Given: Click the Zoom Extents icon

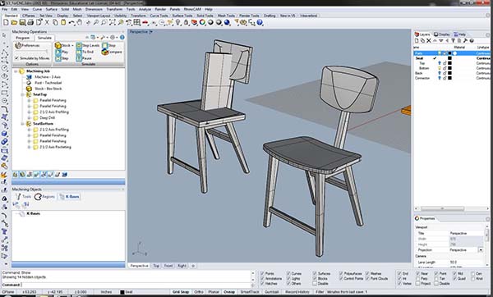Looking at the screenshot, I should tap(113, 23).
